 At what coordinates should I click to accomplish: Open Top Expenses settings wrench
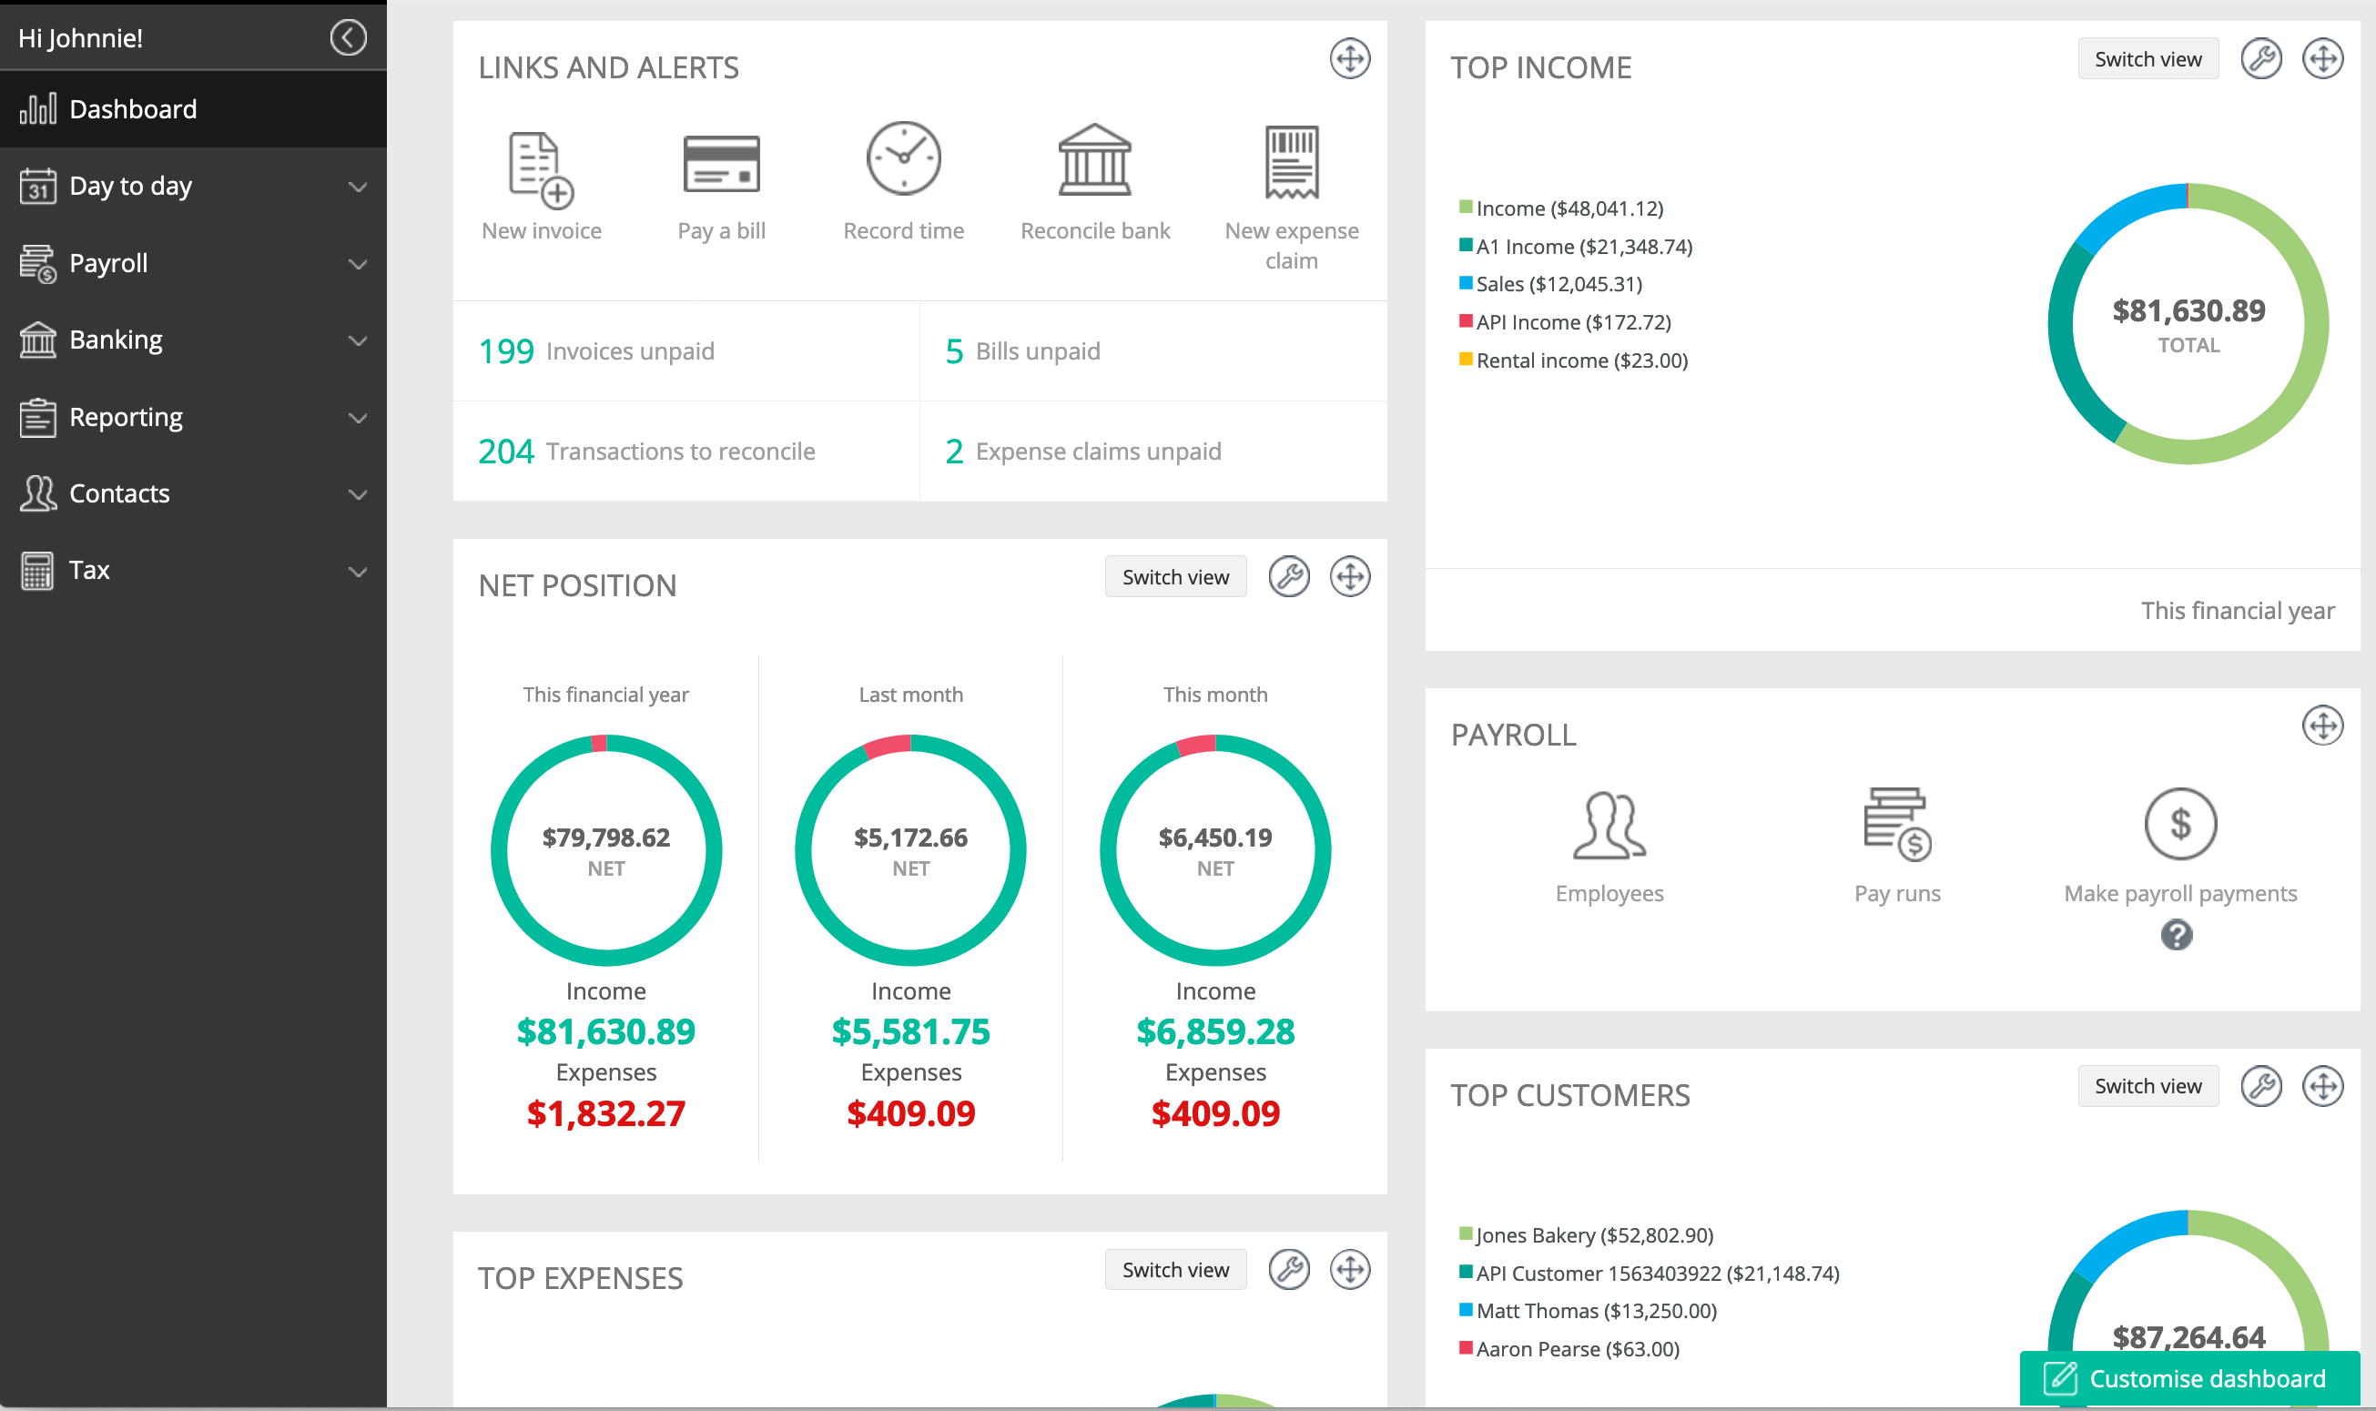pos(1289,1269)
